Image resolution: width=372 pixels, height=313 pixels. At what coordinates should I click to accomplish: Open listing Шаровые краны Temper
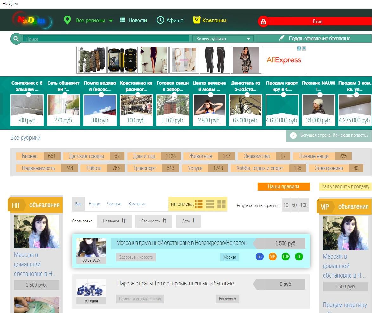pyautogui.click(x=175, y=283)
